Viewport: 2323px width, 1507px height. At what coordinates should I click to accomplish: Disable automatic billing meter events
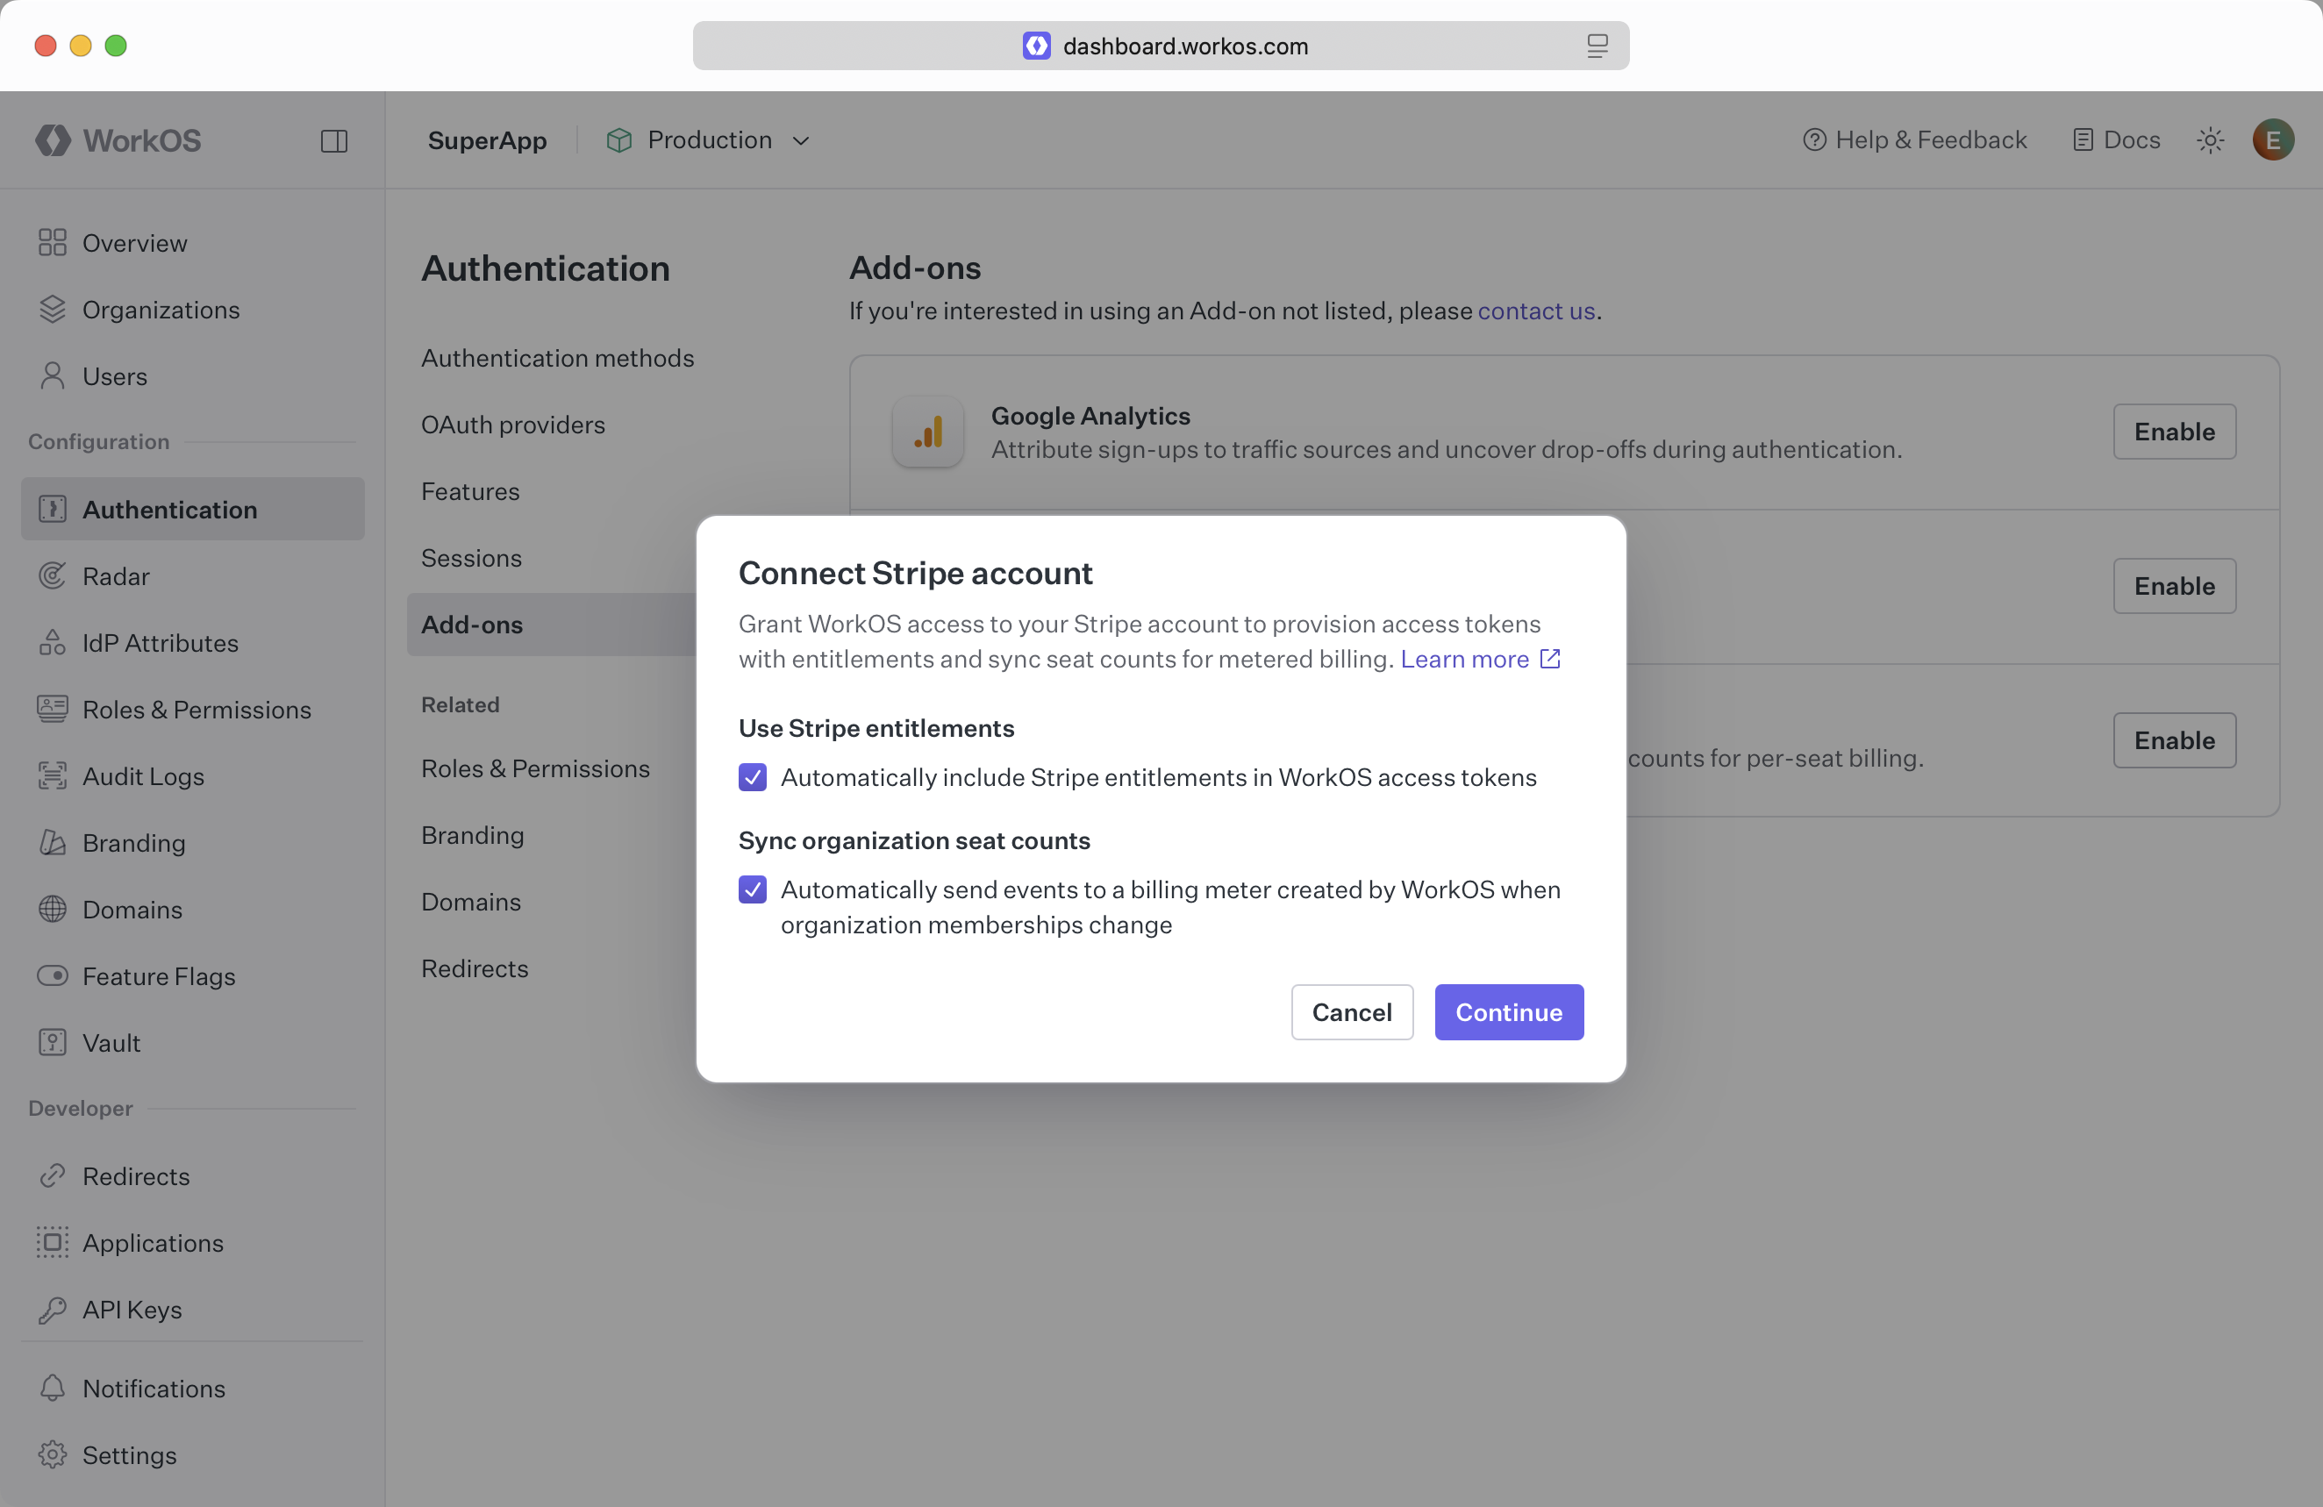pos(753,889)
